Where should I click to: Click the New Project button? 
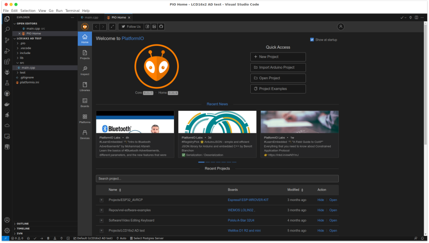[278, 57]
